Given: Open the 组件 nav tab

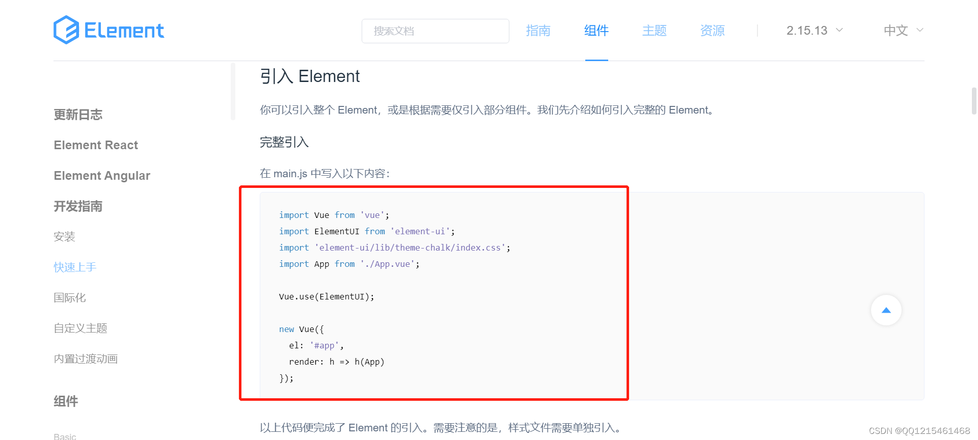Looking at the screenshot, I should (x=596, y=31).
